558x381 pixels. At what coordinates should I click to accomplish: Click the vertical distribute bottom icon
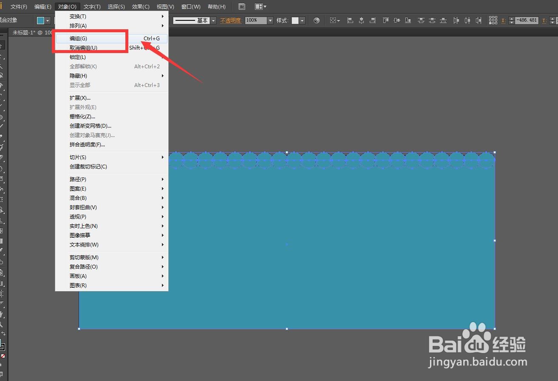(443, 20)
